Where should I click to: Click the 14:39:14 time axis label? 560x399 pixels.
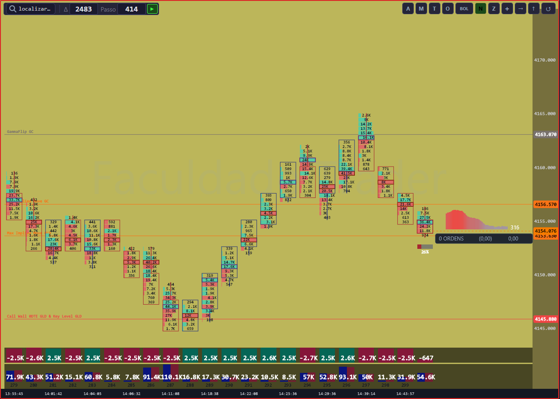(x=366, y=394)
